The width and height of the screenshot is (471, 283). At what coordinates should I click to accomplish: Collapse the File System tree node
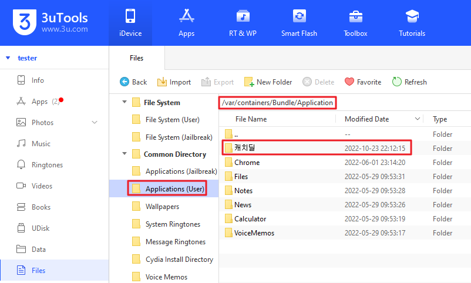[125, 102]
